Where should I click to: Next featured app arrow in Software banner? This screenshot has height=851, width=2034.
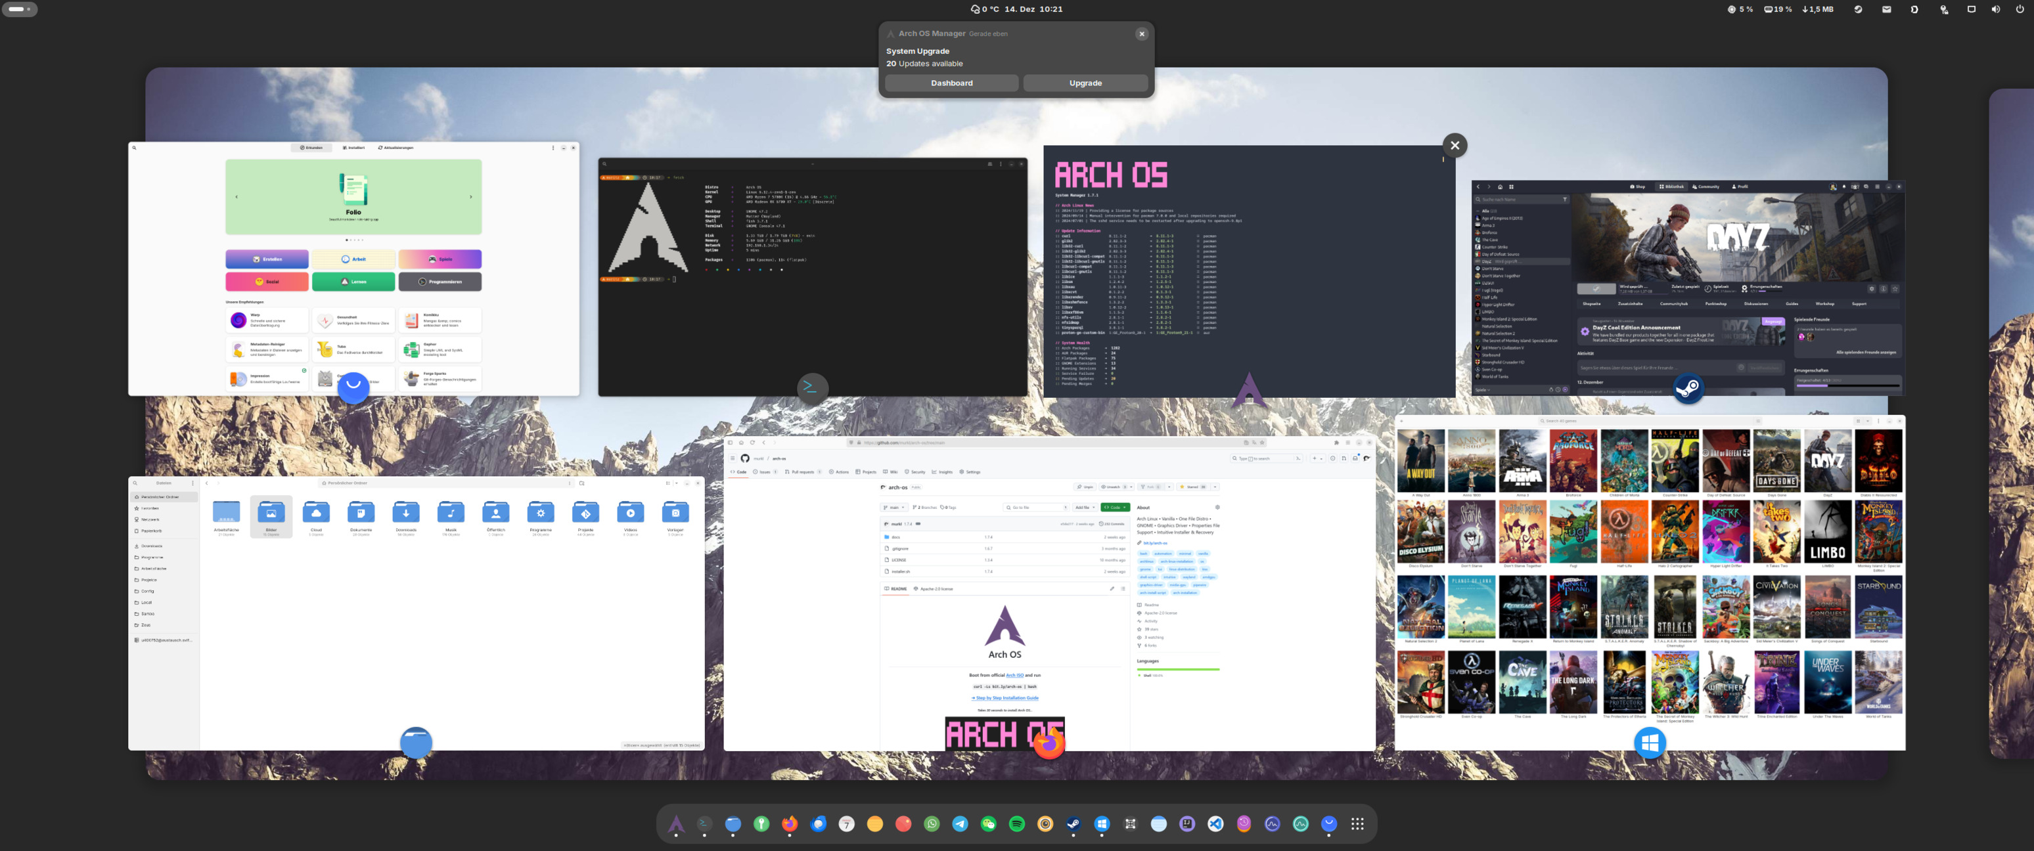(470, 198)
